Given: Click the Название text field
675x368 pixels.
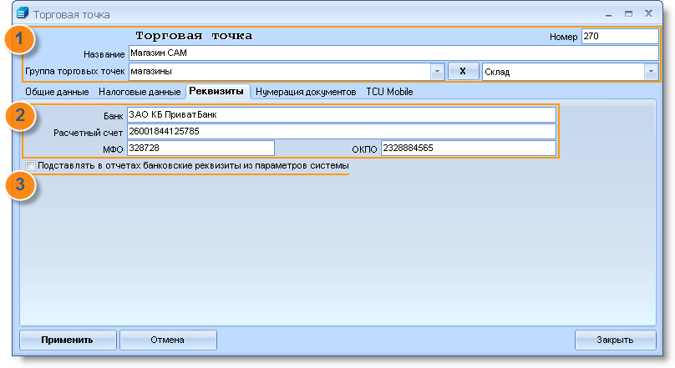Looking at the screenshot, I should click(393, 53).
